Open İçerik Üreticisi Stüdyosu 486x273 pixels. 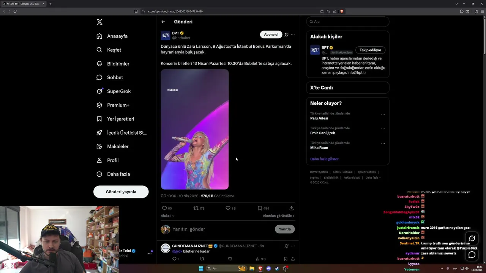(x=121, y=133)
